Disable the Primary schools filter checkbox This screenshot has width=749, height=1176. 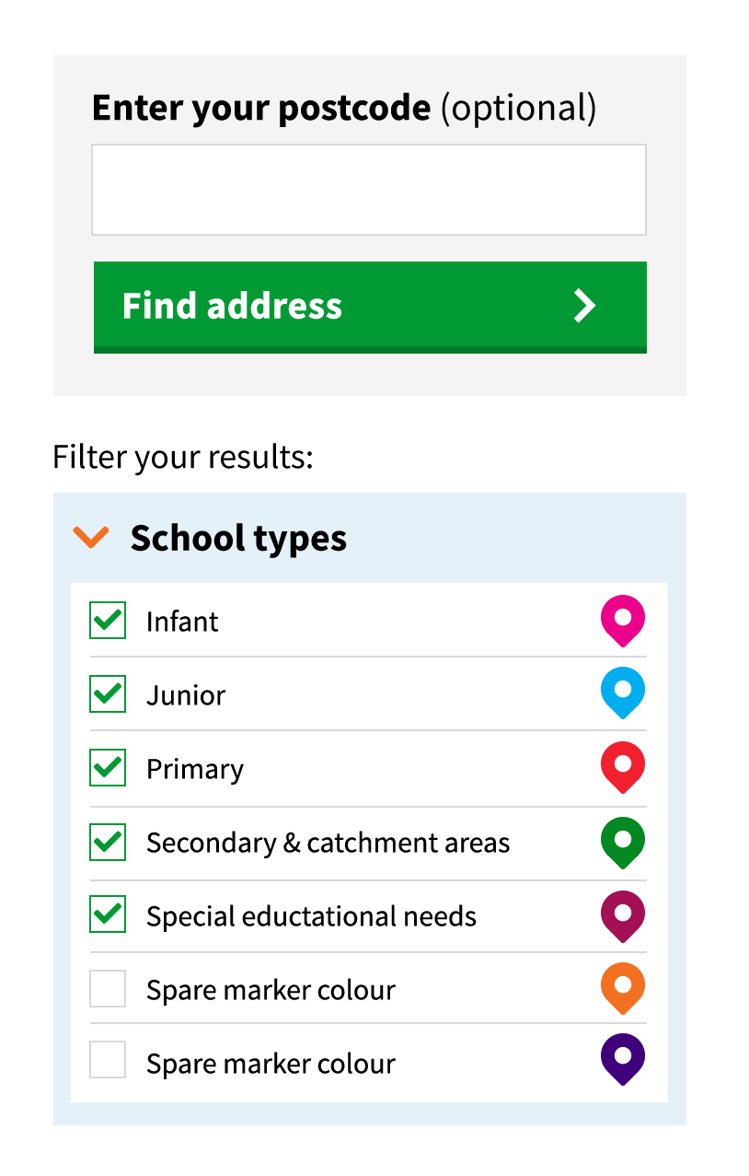[108, 767]
